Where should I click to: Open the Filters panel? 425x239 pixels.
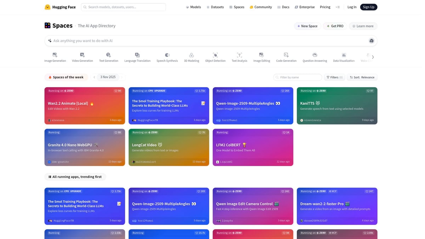(334, 77)
